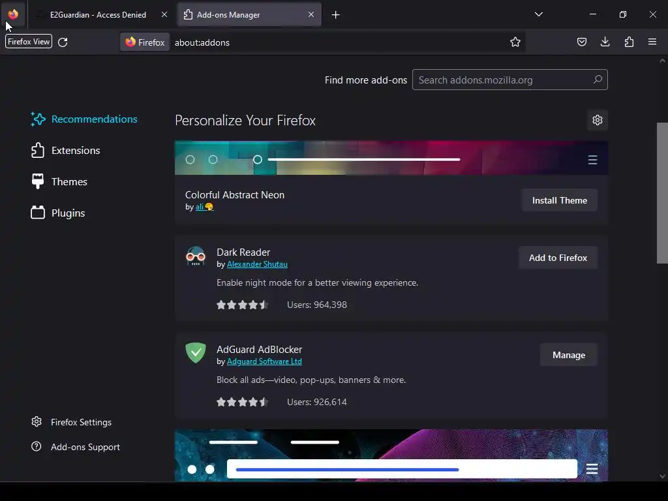Click the AdGuard AdBlocker title text

pyautogui.click(x=259, y=350)
